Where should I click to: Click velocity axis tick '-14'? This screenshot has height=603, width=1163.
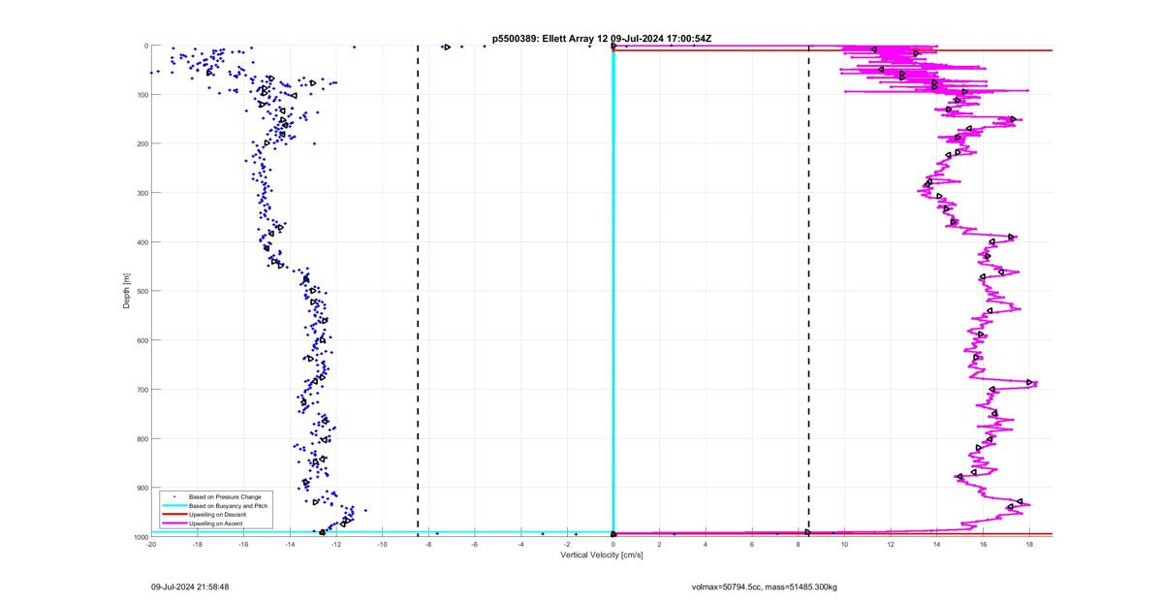pyautogui.click(x=290, y=544)
